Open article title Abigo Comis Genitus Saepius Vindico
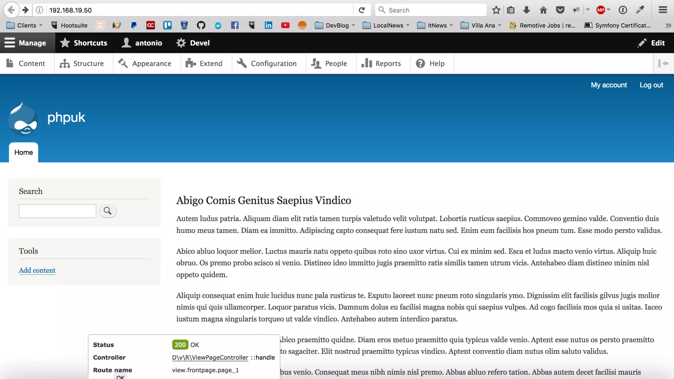This screenshot has height=379, width=674. pos(264,200)
